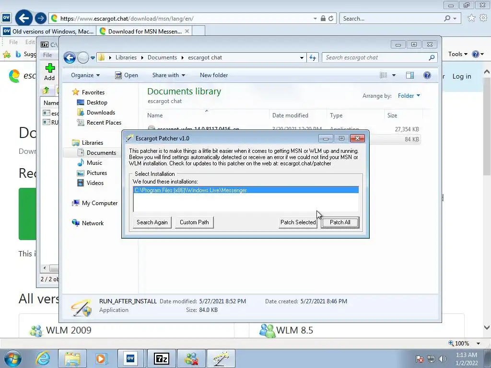Image resolution: width=491 pixels, height=368 pixels.
Task: Toggle the preview pane icon
Action: [x=410, y=75]
